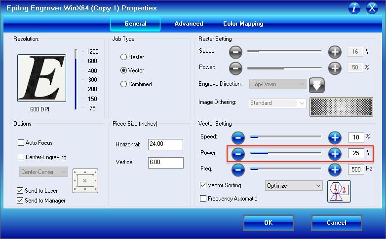Click the 400 resolution label
Screen dimensions: 386x239
[x=92, y=71]
